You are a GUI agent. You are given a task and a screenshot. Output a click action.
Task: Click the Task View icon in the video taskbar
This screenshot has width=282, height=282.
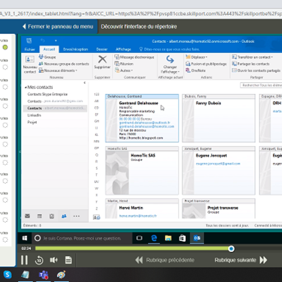pos(139,238)
